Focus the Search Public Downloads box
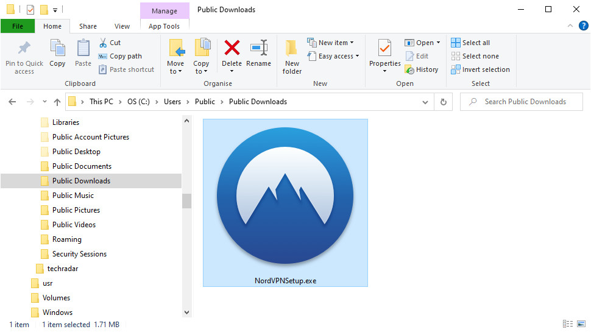591x332 pixels. pos(522,102)
